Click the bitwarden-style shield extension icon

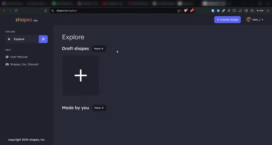click(x=213, y=11)
